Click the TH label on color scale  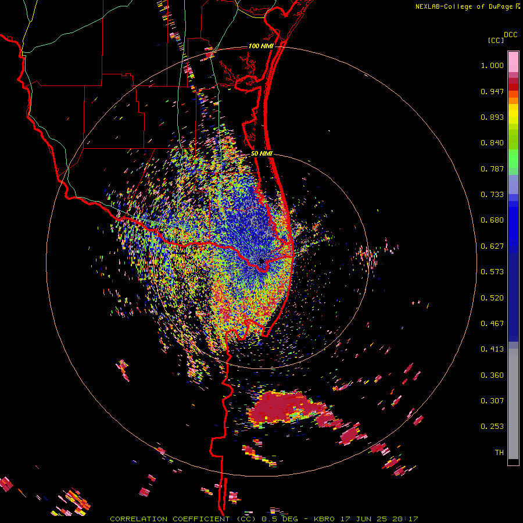(x=499, y=453)
